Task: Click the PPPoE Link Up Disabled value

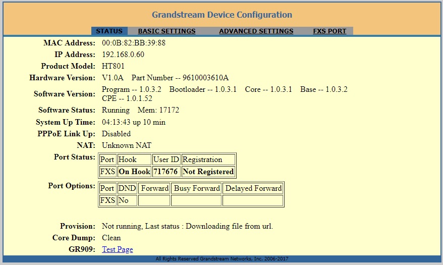Action: pos(116,134)
